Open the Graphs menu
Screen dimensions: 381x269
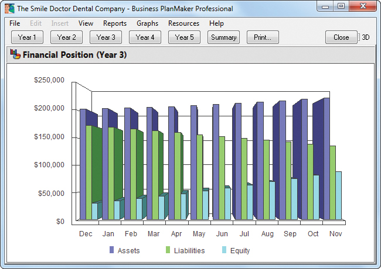(x=147, y=23)
